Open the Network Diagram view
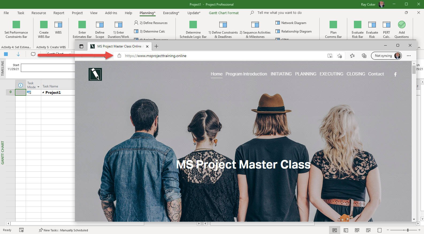This screenshot has width=424, height=234. [291, 23]
